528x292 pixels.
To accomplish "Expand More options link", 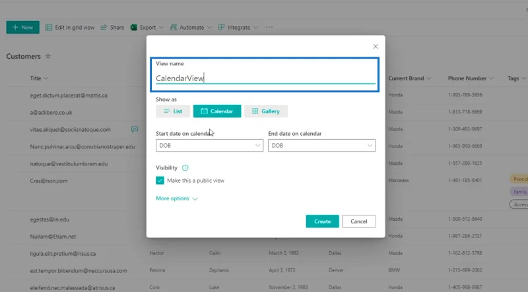I will 177,198.
